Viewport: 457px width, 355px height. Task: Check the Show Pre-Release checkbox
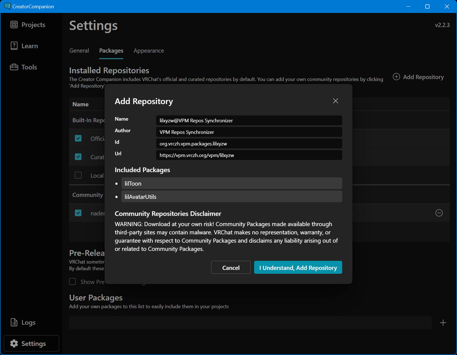point(73,282)
